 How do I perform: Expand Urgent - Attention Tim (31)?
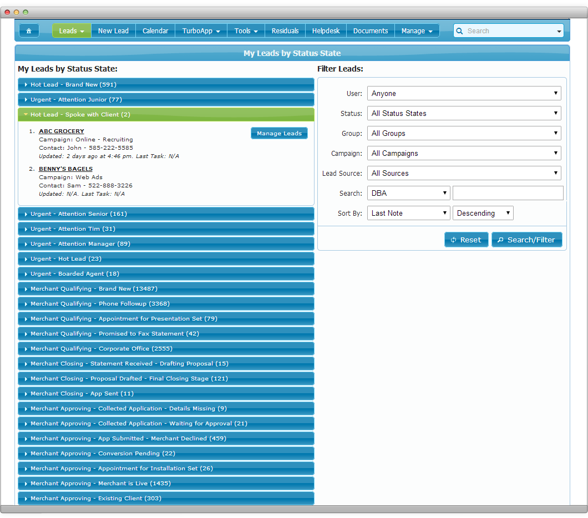(166, 229)
